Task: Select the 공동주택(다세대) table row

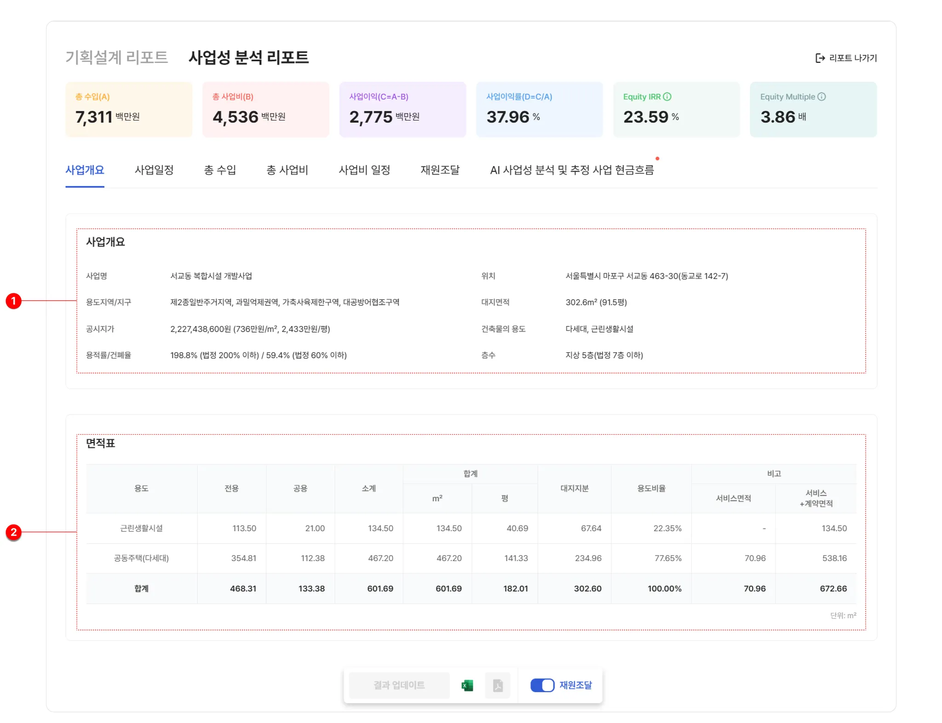Action: pos(141,558)
